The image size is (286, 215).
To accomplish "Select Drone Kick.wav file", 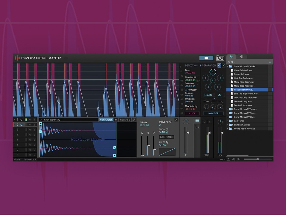I will pos(247,74).
